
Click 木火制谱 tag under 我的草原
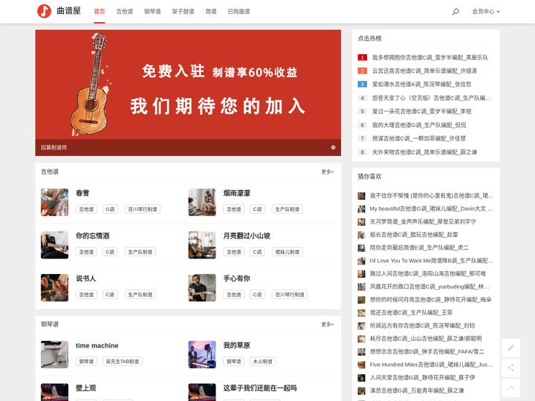tap(263, 361)
